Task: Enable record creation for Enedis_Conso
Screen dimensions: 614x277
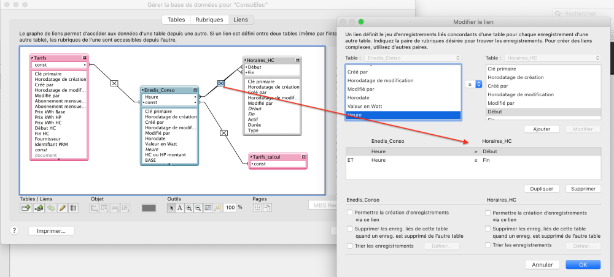Action: (x=350, y=213)
